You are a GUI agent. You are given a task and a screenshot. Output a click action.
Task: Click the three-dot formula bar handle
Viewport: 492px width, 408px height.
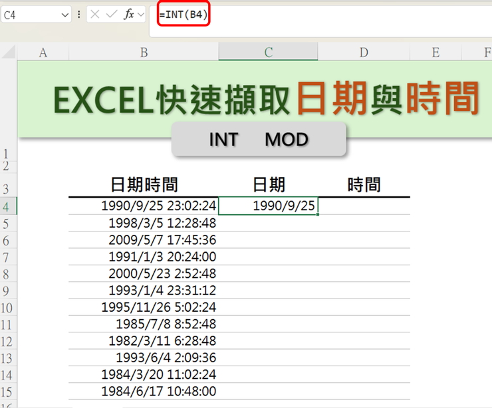(78, 14)
